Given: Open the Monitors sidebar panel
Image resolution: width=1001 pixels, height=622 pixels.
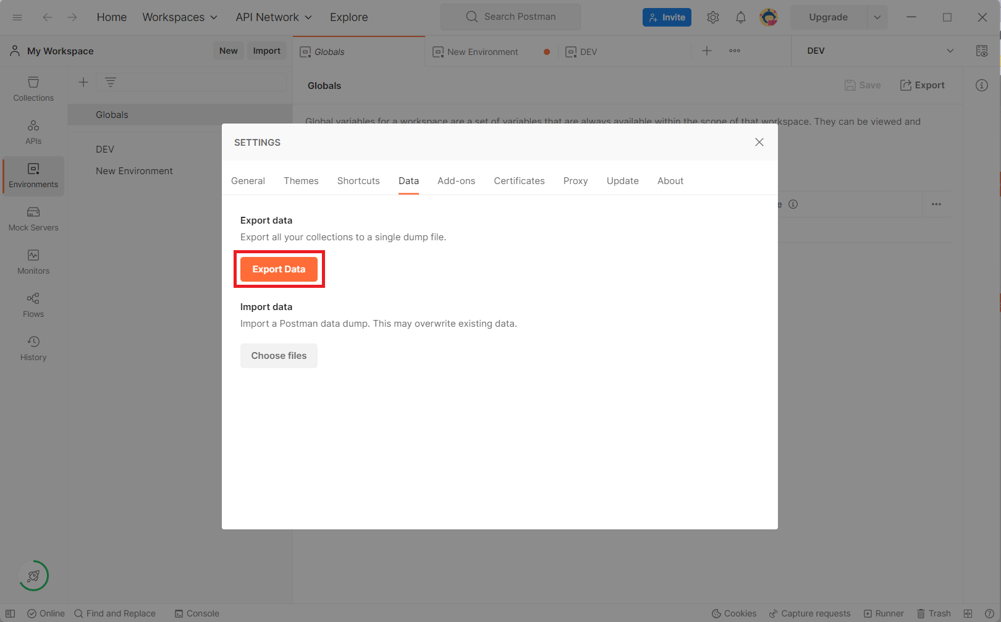Looking at the screenshot, I should pos(33,263).
